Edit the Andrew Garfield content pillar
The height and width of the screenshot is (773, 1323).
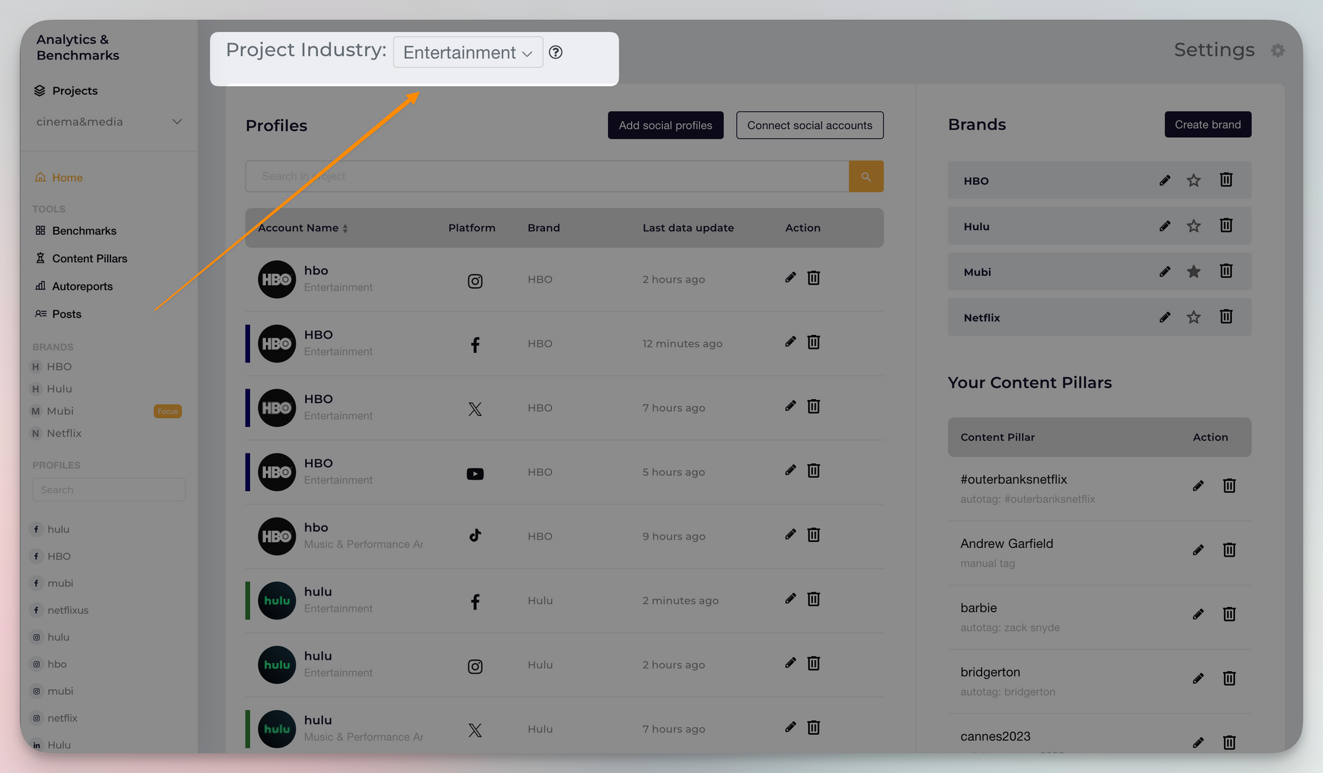(x=1198, y=551)
